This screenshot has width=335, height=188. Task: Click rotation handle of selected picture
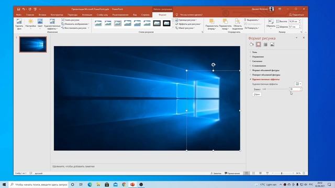pyautogui.click(x=213, y=65)
